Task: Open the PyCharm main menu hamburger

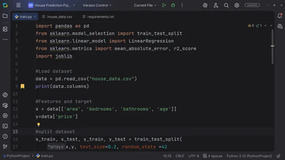Action: 18,5
